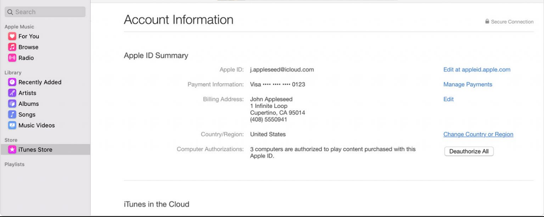544x217 pixels.
Task: Click the phone number (408) 5550941
Action: point(269,119)
